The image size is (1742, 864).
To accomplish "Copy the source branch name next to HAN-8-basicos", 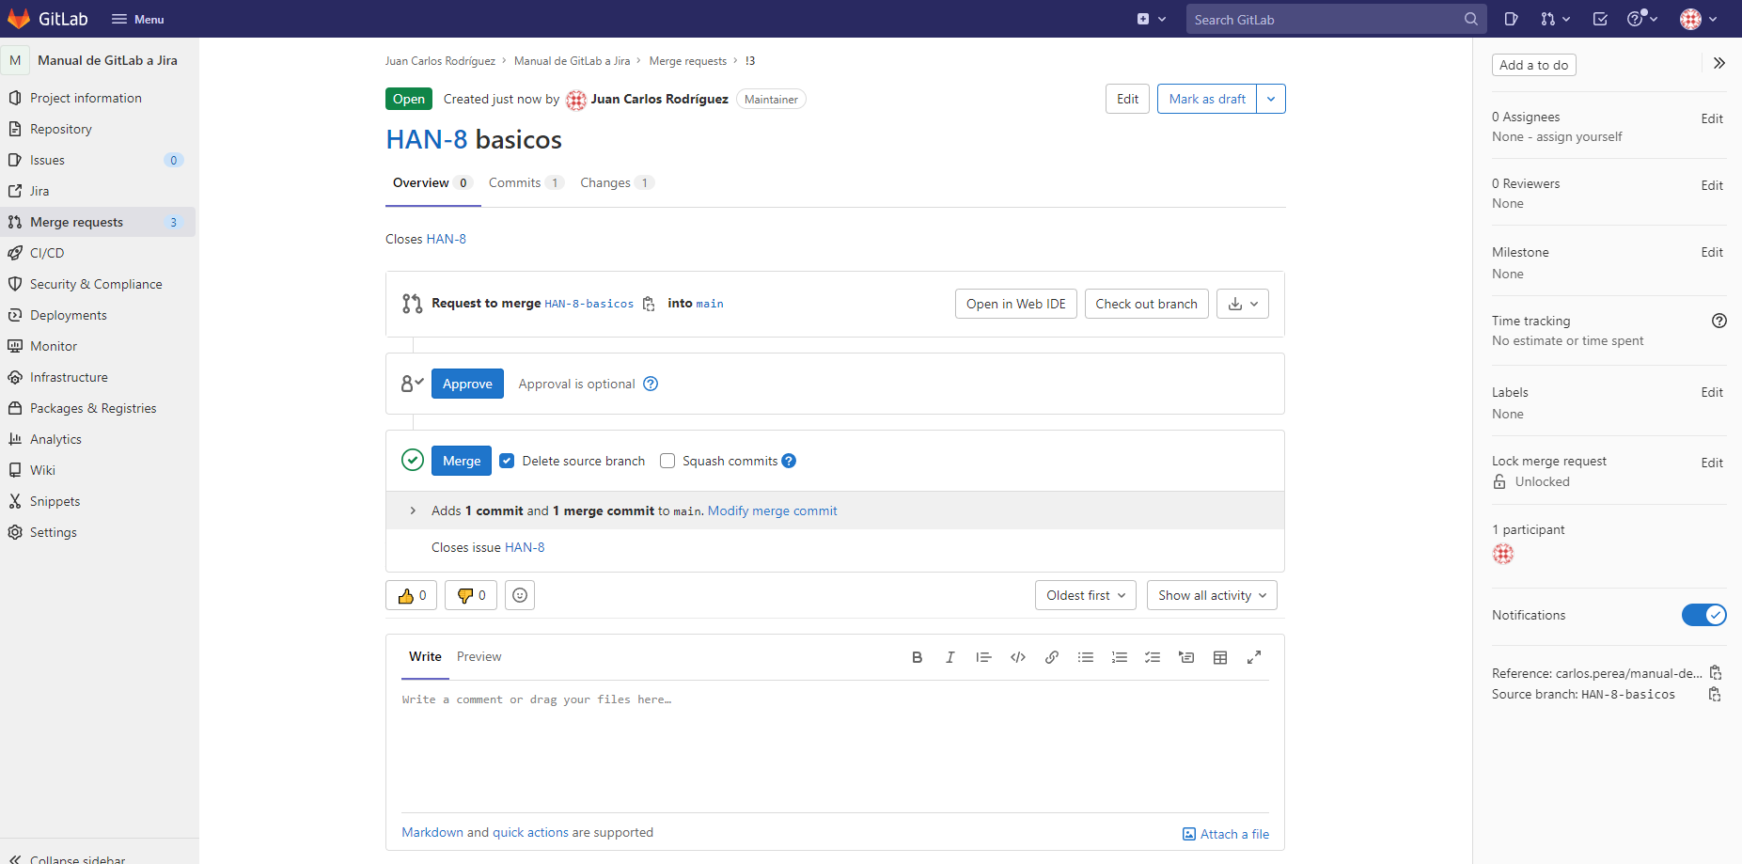I will pyautogui.click(x=649, y=304).
